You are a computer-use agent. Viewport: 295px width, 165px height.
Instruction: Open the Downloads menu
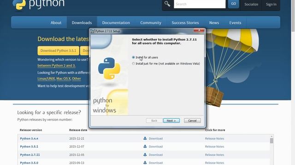[x=82, y=22]
